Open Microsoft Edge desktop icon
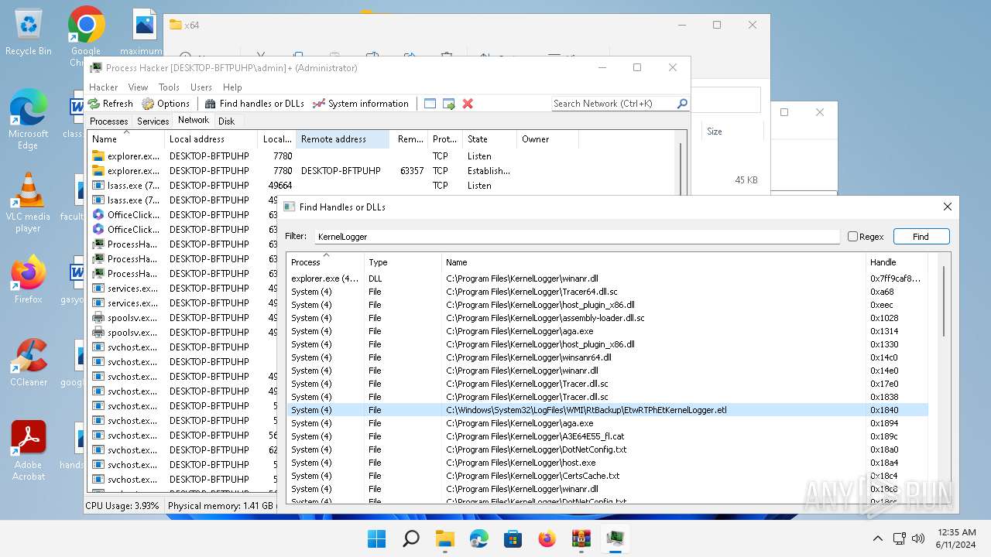 28,118
